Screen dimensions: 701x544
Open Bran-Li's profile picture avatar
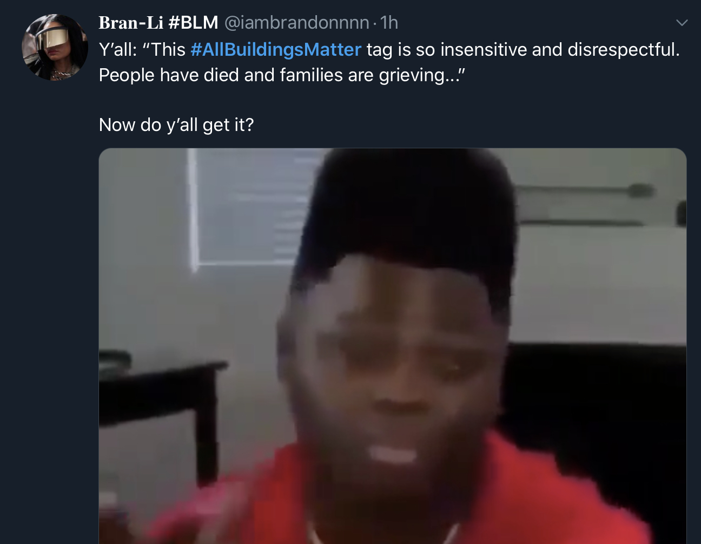[x=55, y=48]
